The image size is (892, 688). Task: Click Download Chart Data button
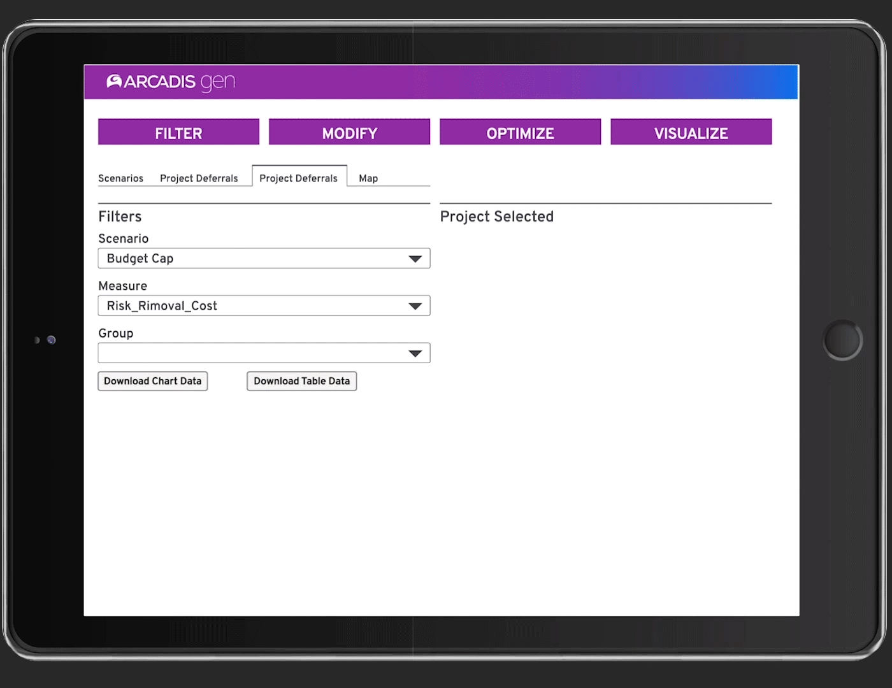153,381
